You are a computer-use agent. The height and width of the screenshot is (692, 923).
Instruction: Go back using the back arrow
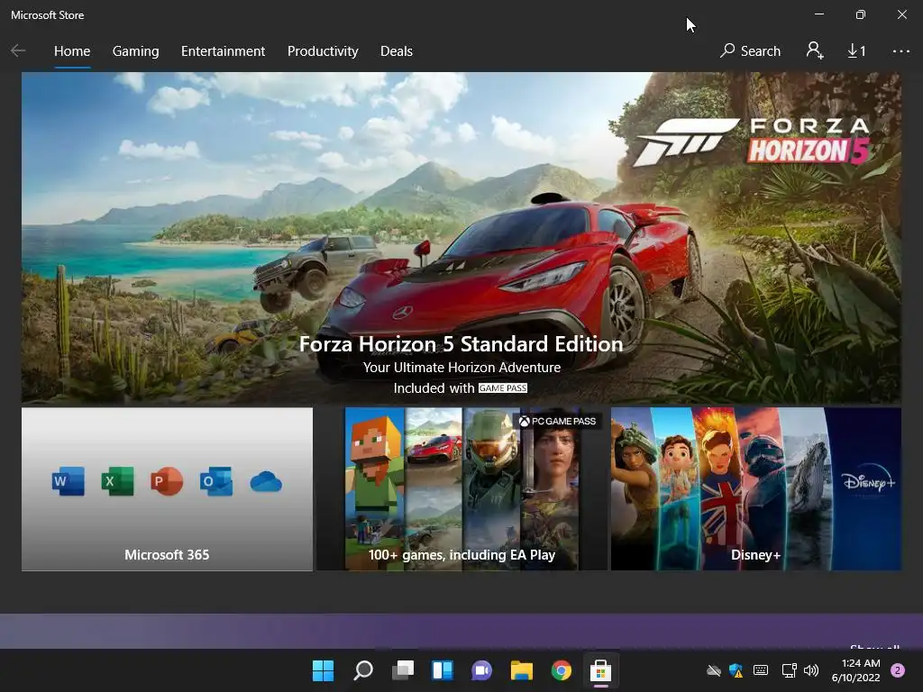click(18, 50)
